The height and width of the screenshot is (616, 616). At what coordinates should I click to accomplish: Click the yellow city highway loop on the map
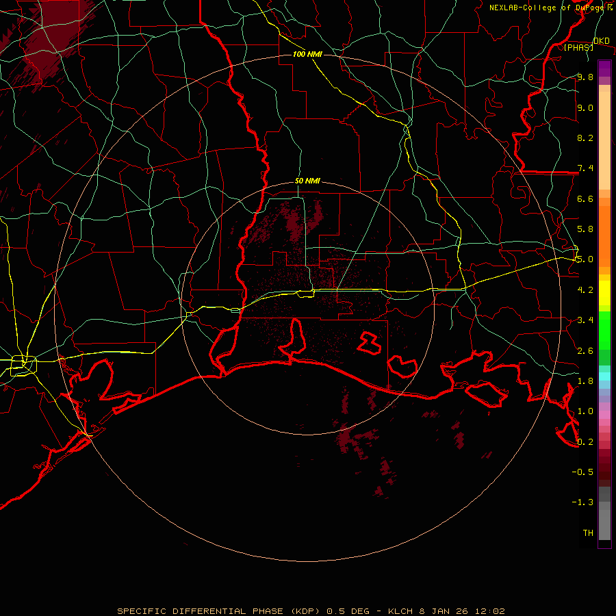23,365
